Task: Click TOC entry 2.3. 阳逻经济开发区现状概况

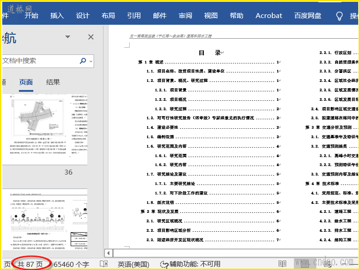Action: click(x=213, y=240)
